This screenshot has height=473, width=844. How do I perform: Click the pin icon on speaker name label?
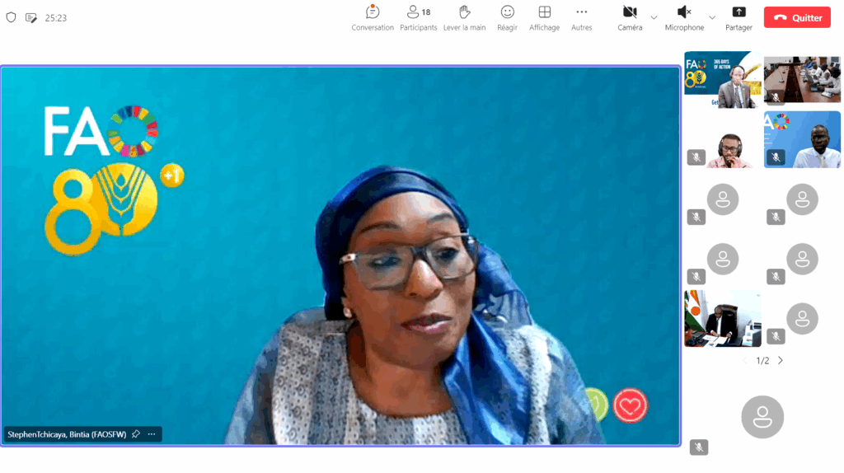coord(136,434)
